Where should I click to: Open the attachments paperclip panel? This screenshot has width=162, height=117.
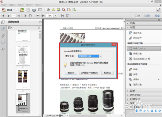click(3, 36)
